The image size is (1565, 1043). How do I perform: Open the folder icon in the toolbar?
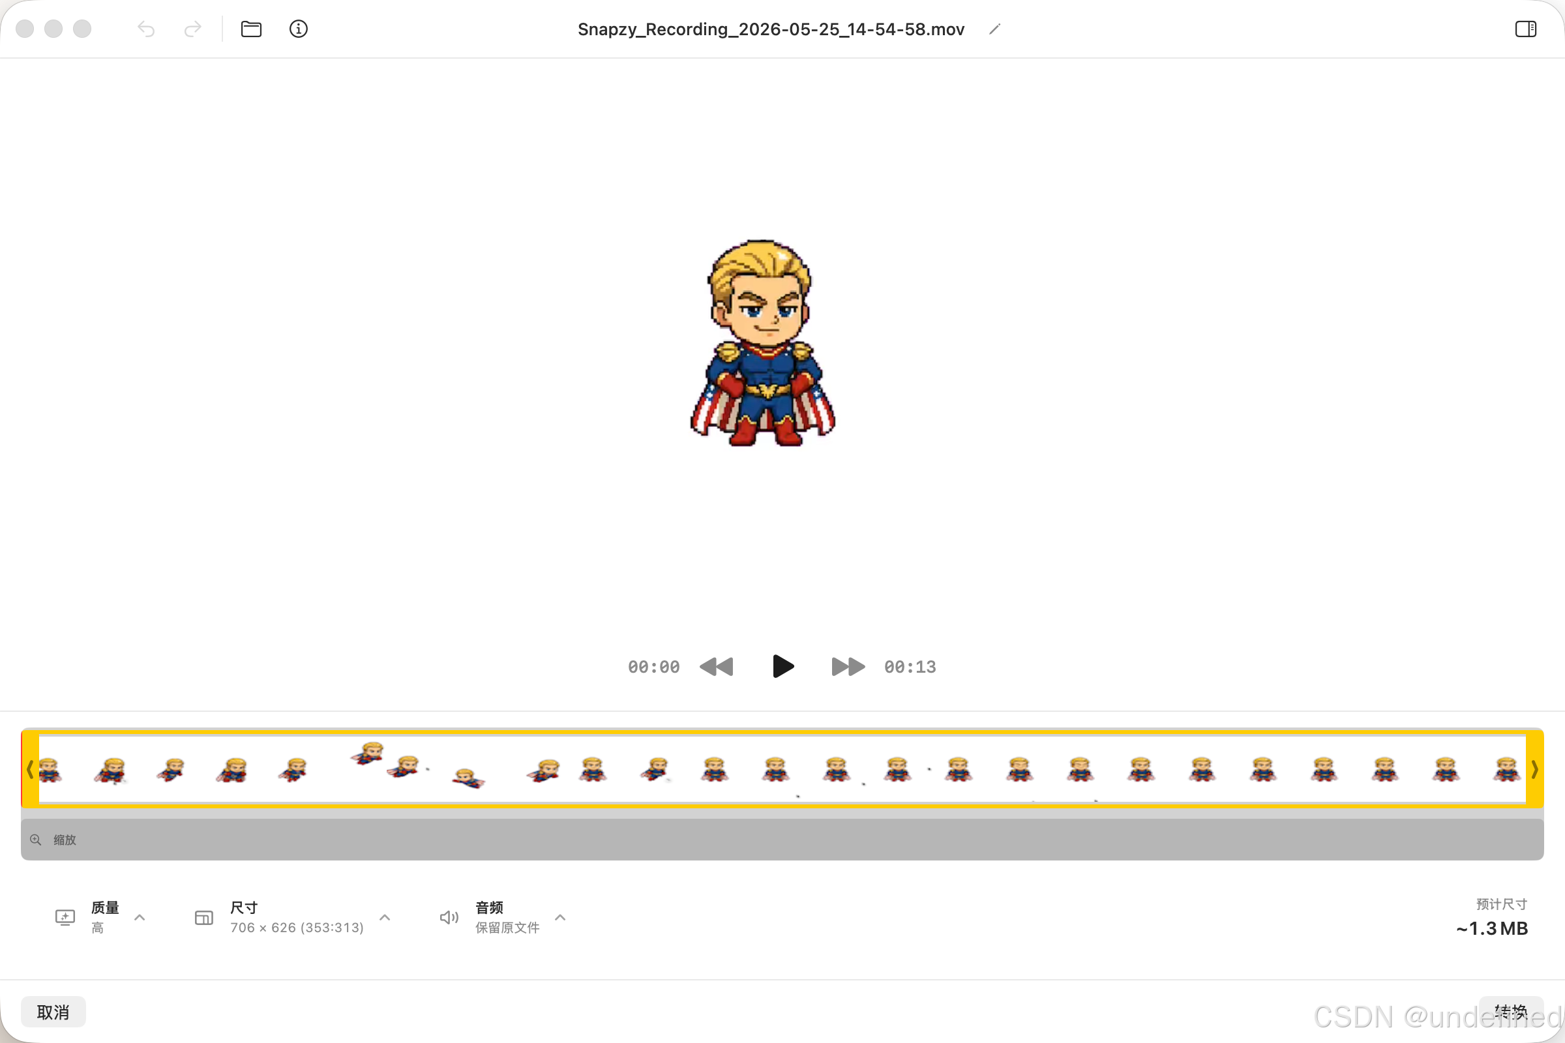[x=251, y=29]
